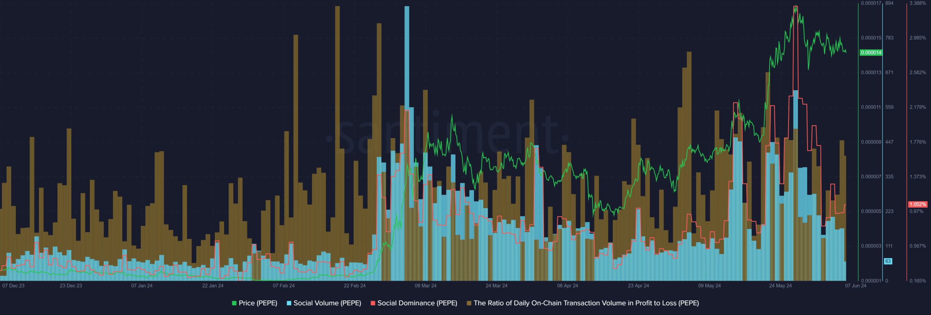Click the 223 social volume axis value
Viewport: 931px width, 315px height.
click(x=889, y=211)
